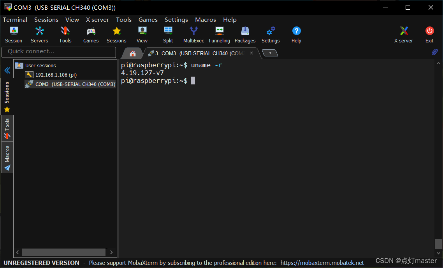The image size is (443, 268).
Task: Open the X server menu
Action: (x=97, y=20)
